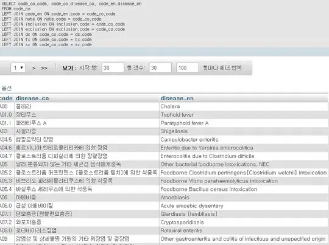Click the A04.5 code cell
329x245 pixels.
(7, 139)
